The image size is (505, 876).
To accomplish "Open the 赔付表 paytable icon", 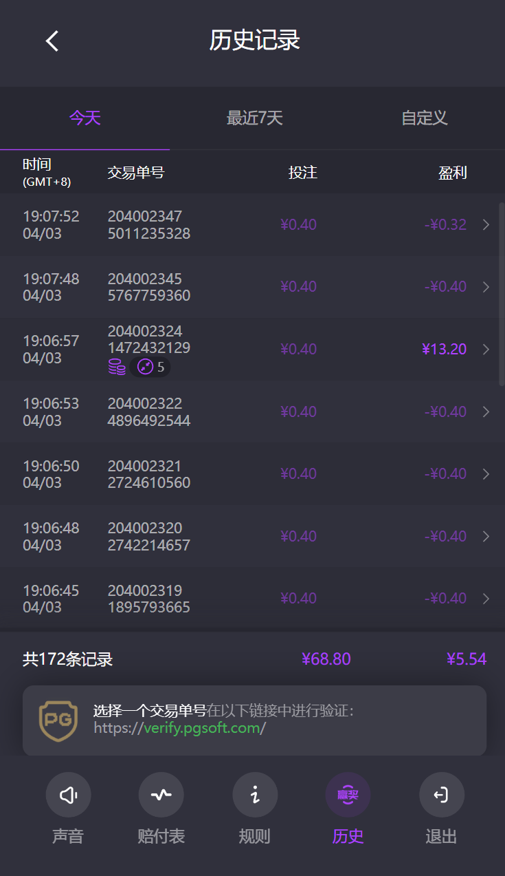I will click(x=161, y=795).
